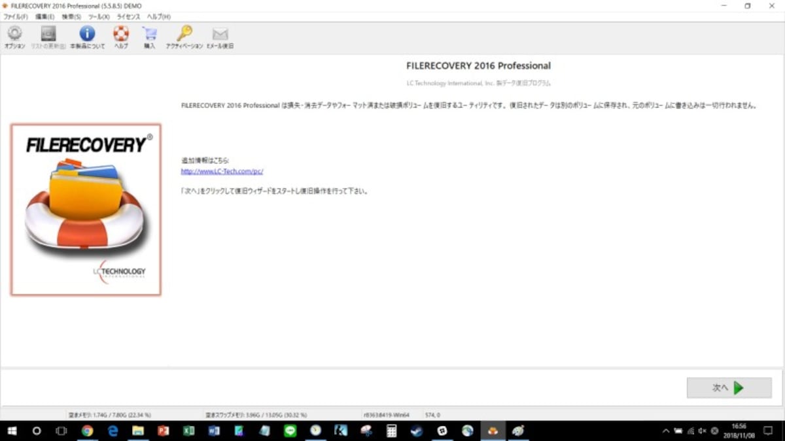
Task: Click the active FILERECOVERY taskbar icon
Action: click(493, 431)
